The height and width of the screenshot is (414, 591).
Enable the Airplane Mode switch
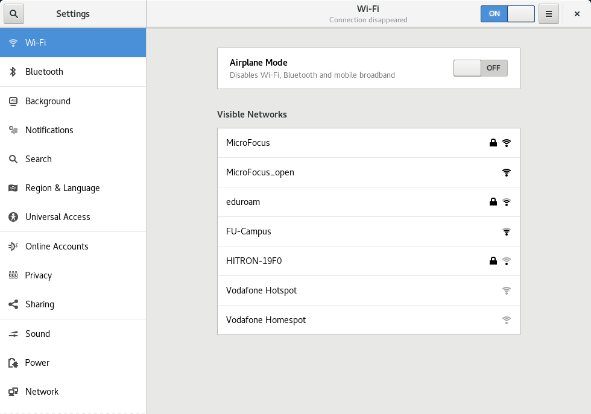click(x=480, y=68)
